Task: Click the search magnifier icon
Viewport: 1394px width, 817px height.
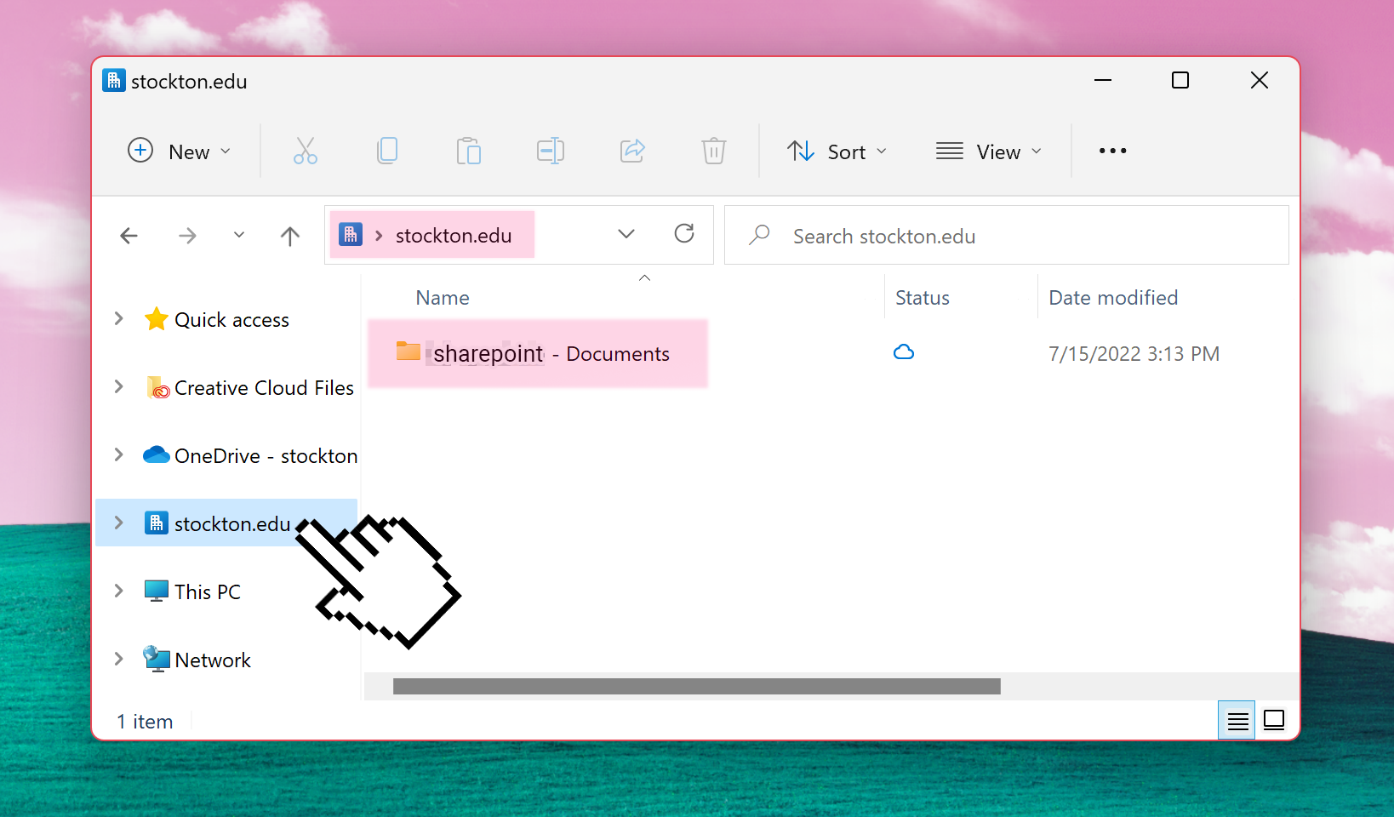Action: pos(759,235)
